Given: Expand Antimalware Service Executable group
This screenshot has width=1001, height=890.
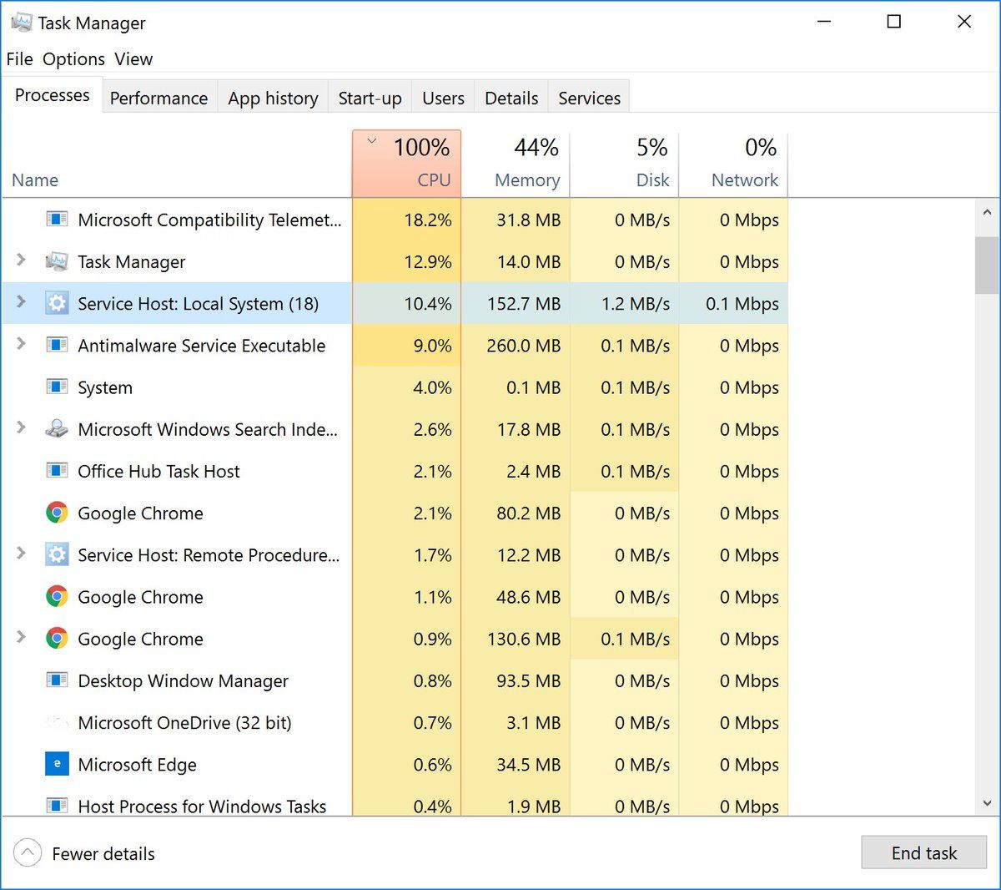Looking at the screenshot, I should coord(21,344).
